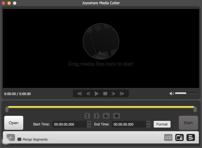Stop segment preview button
This screenshot has height=148, width=202.
(x=116, y=116)
